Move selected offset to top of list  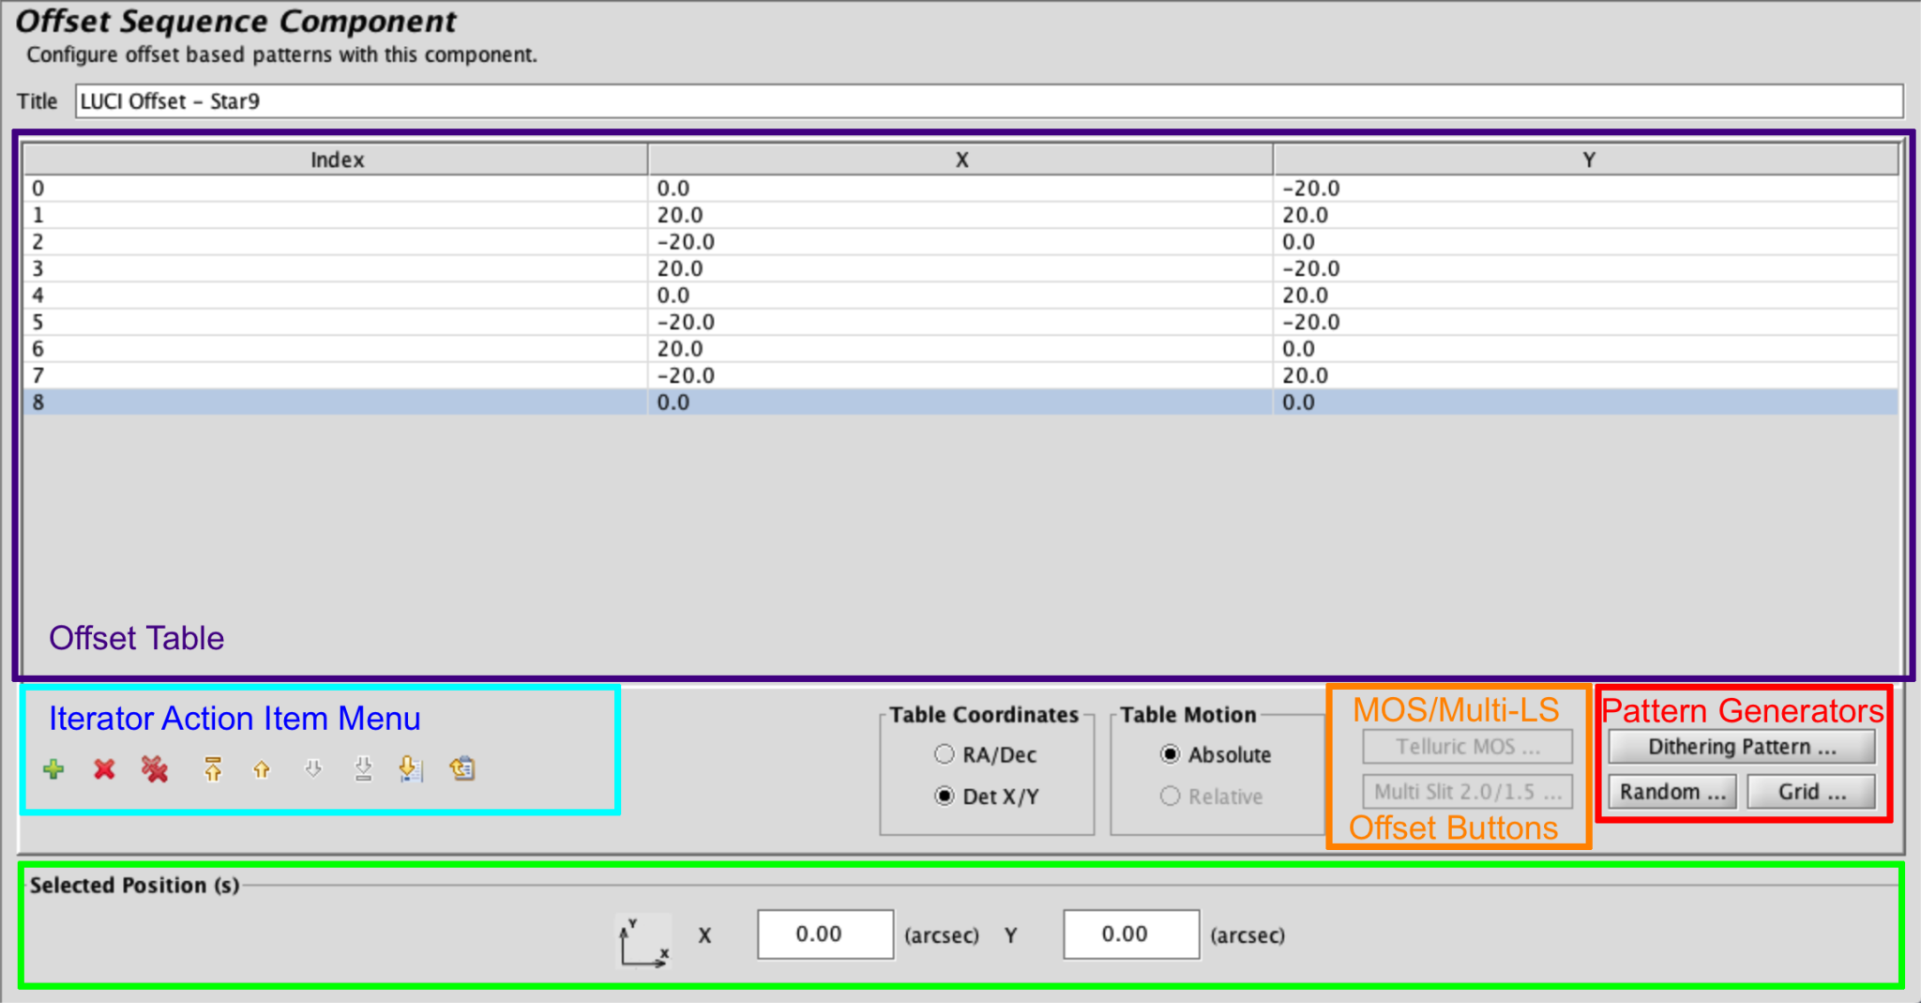tap(213, 769)
